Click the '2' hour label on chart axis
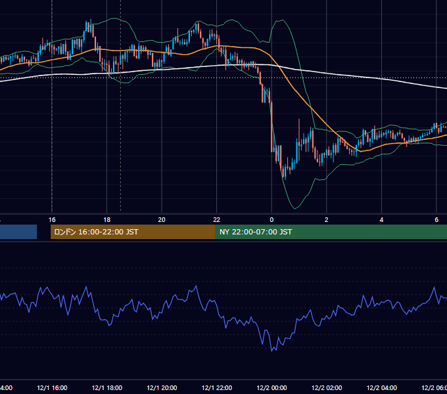The image size is (447, 394). [x=327, y=220]
